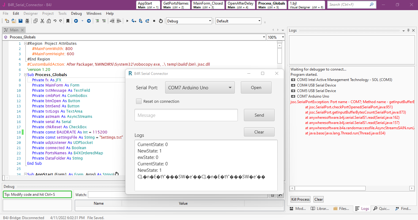Switch to the Modules panel tab
418x220 pixels.
[298, 208]
